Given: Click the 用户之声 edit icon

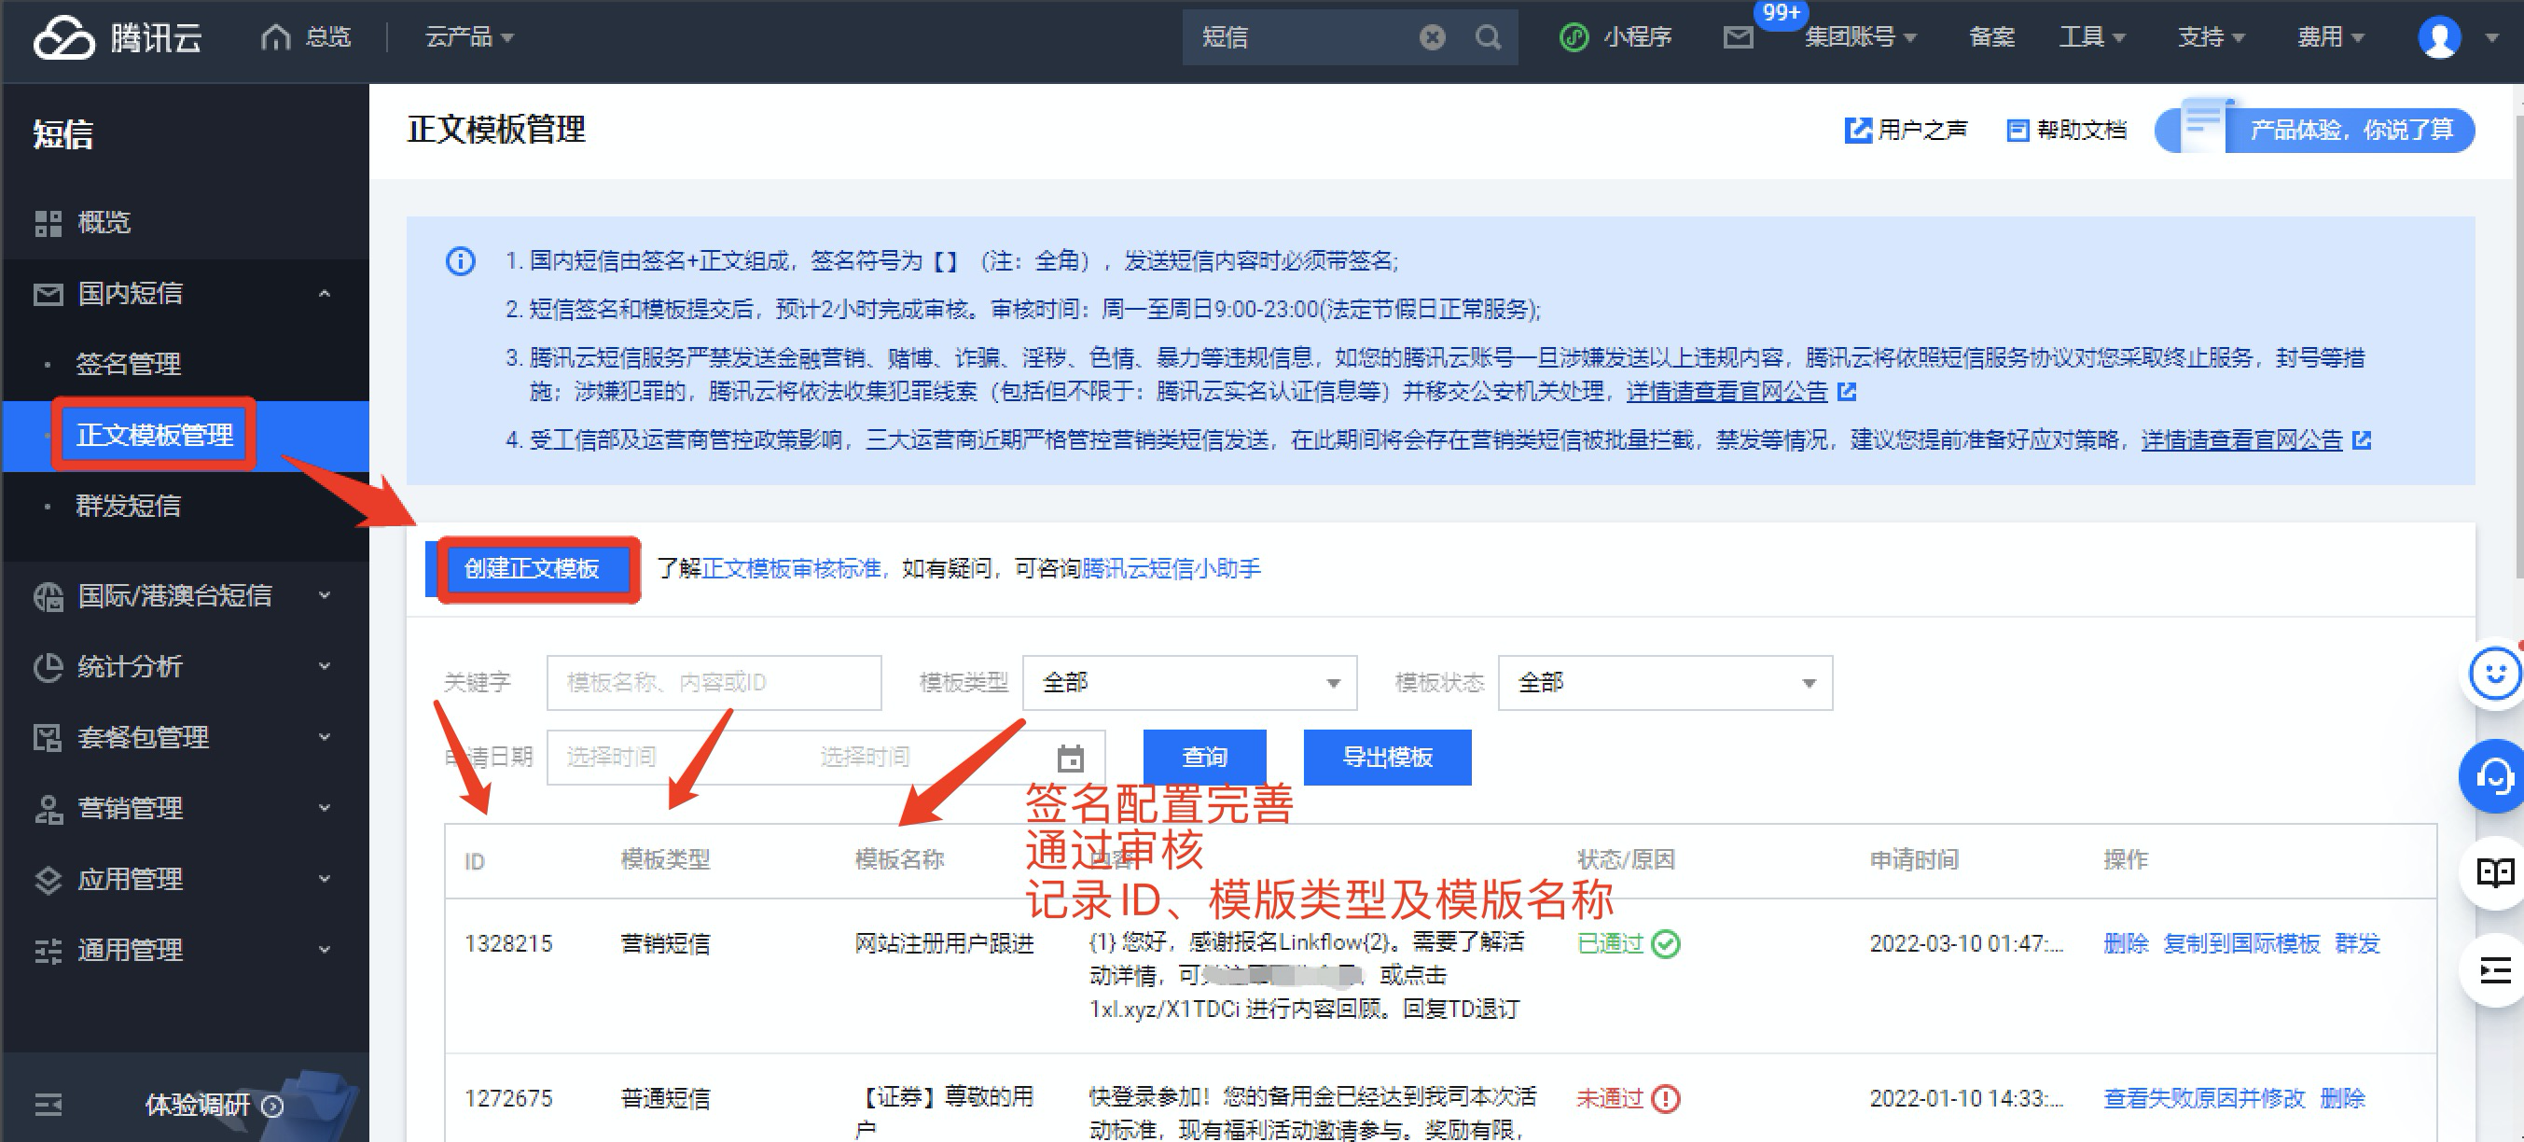Looking at the screenshot, I should click(x=1858, y=130).
